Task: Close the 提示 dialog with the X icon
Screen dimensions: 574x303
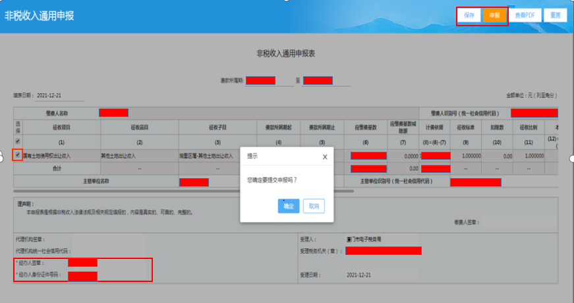Action: 325,157
